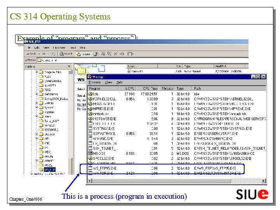
Task: Expand the Symantec folder tree node
Action: (x=37, y=107)
